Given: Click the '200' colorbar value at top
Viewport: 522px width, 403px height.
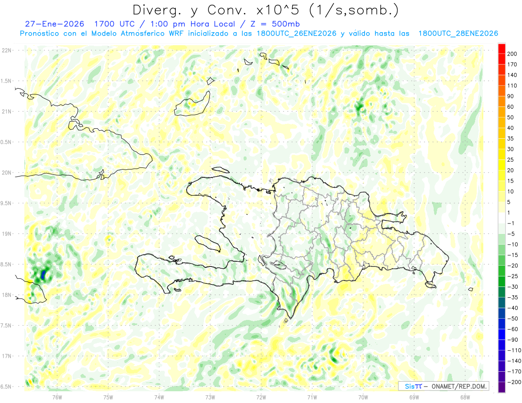Looking at the screenshot, I should coord(512,54).
